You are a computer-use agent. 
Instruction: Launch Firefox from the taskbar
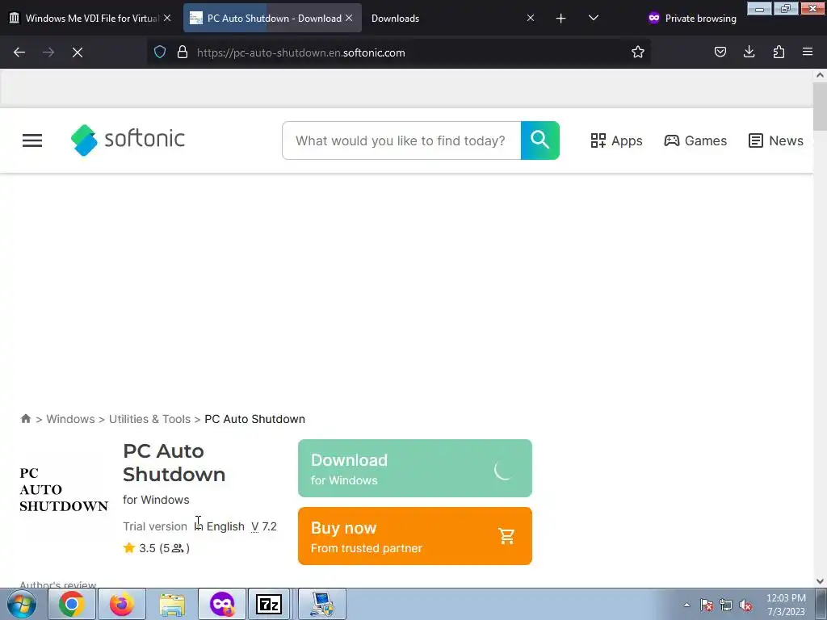[x=122, y=604]
